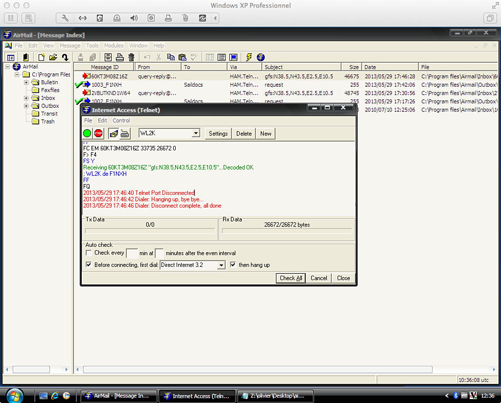The width and height of the screenshot is (501, 403).
Task: Click the green connect button in Telnet window
Action: click(87, 133)
